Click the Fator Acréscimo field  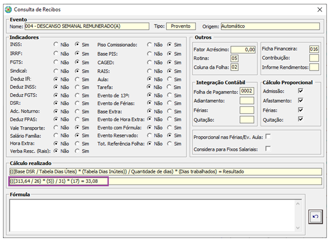coord(243,50)
